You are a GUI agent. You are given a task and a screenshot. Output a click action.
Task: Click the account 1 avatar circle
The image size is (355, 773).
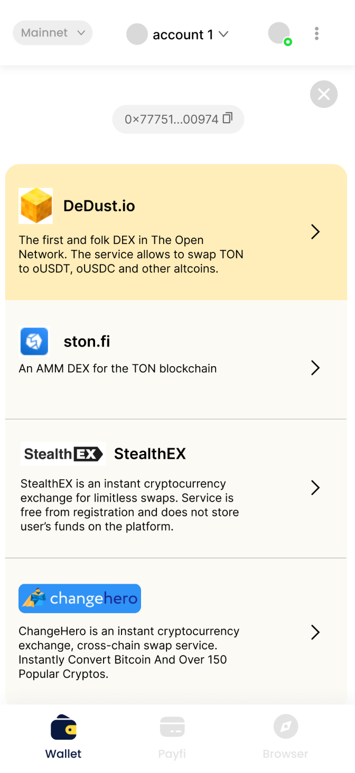click(137, 34)
